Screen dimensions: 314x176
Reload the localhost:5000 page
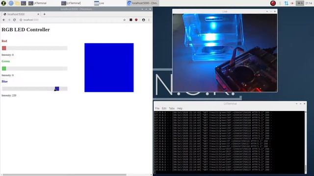click(x=14, y=20)
